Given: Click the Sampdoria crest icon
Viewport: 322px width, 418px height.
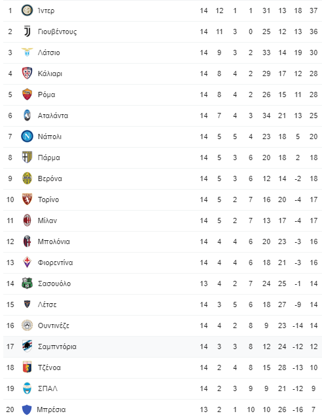Looking at the screenshot, I should [27, 346].
